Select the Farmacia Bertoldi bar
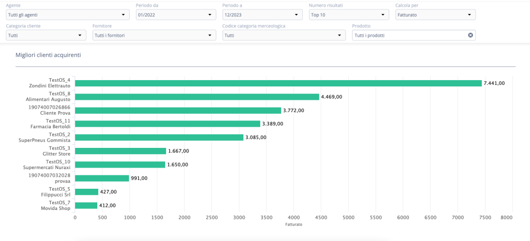The height and width of the screenshot is (241, 530). [168, 124]
